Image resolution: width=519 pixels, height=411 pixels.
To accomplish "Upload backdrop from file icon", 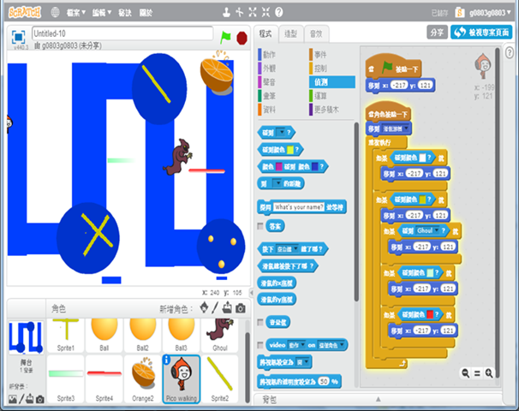I will point(30,399).
